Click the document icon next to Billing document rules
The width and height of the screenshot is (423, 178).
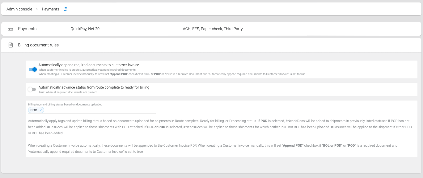coord(11,45)
